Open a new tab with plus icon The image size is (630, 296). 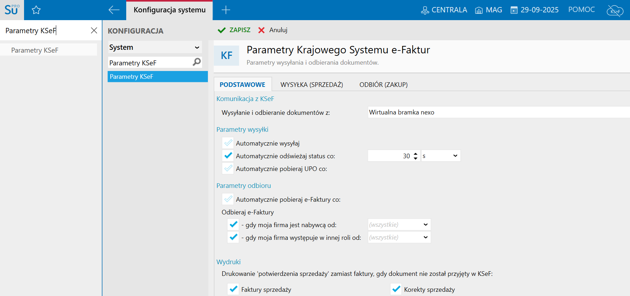coord(226,10)
